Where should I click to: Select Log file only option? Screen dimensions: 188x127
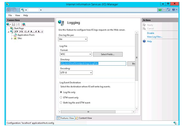(61, 92)
